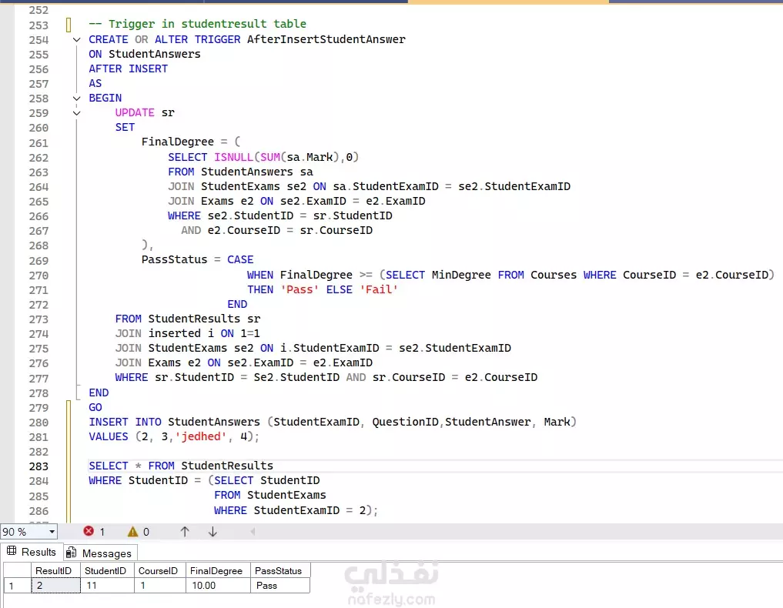This screenshot has width=783, height=608.
Task: Click the 'GO' keyword on line 279
Action: [95, 407]
